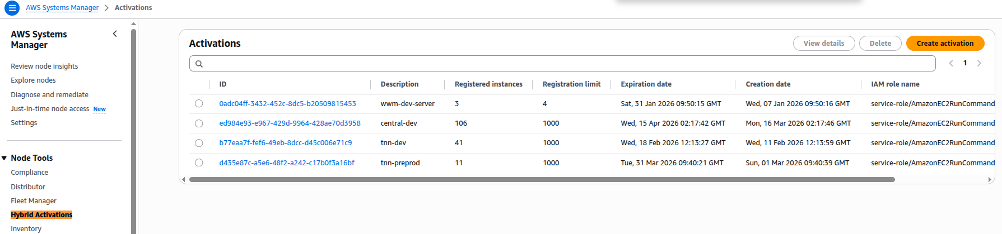Click the Create activation button
Viewport: 1002px width, 234px height.
tap(944, 44)
